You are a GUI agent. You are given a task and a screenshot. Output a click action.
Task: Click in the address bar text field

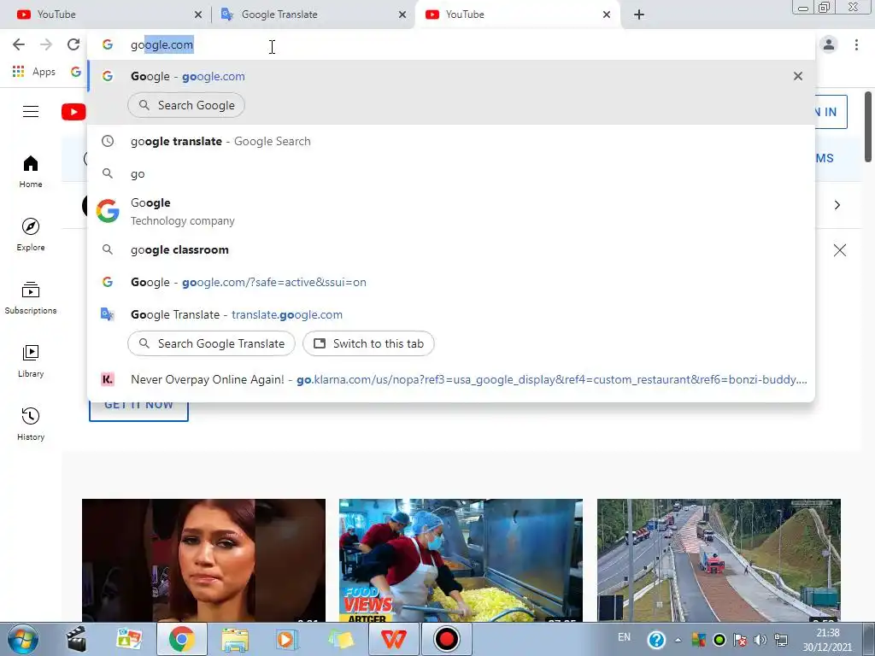point(451,44)
